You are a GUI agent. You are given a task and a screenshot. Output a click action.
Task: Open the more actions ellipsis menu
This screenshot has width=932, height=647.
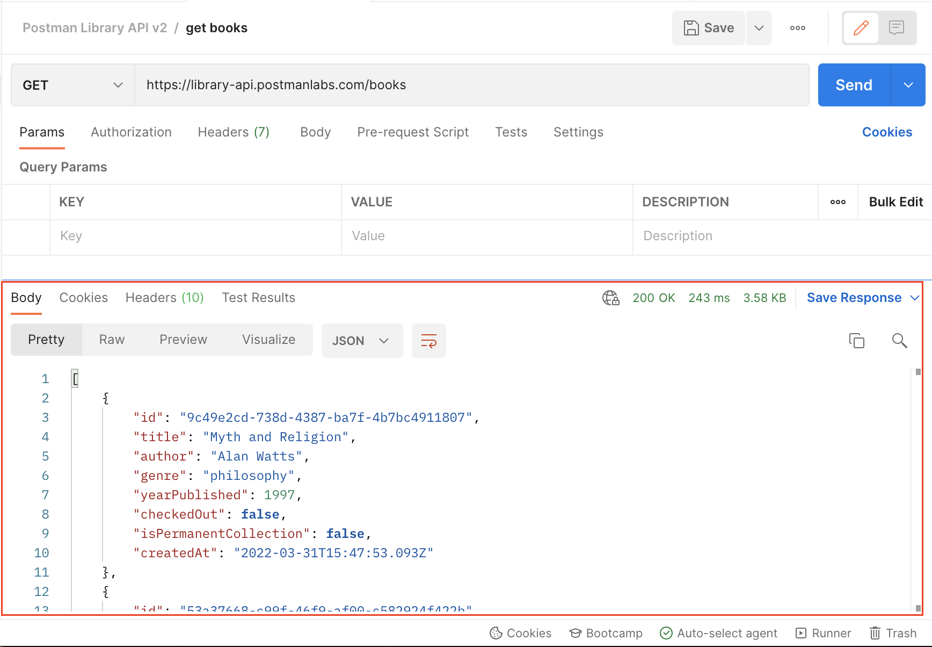click(x=797, y=27)
